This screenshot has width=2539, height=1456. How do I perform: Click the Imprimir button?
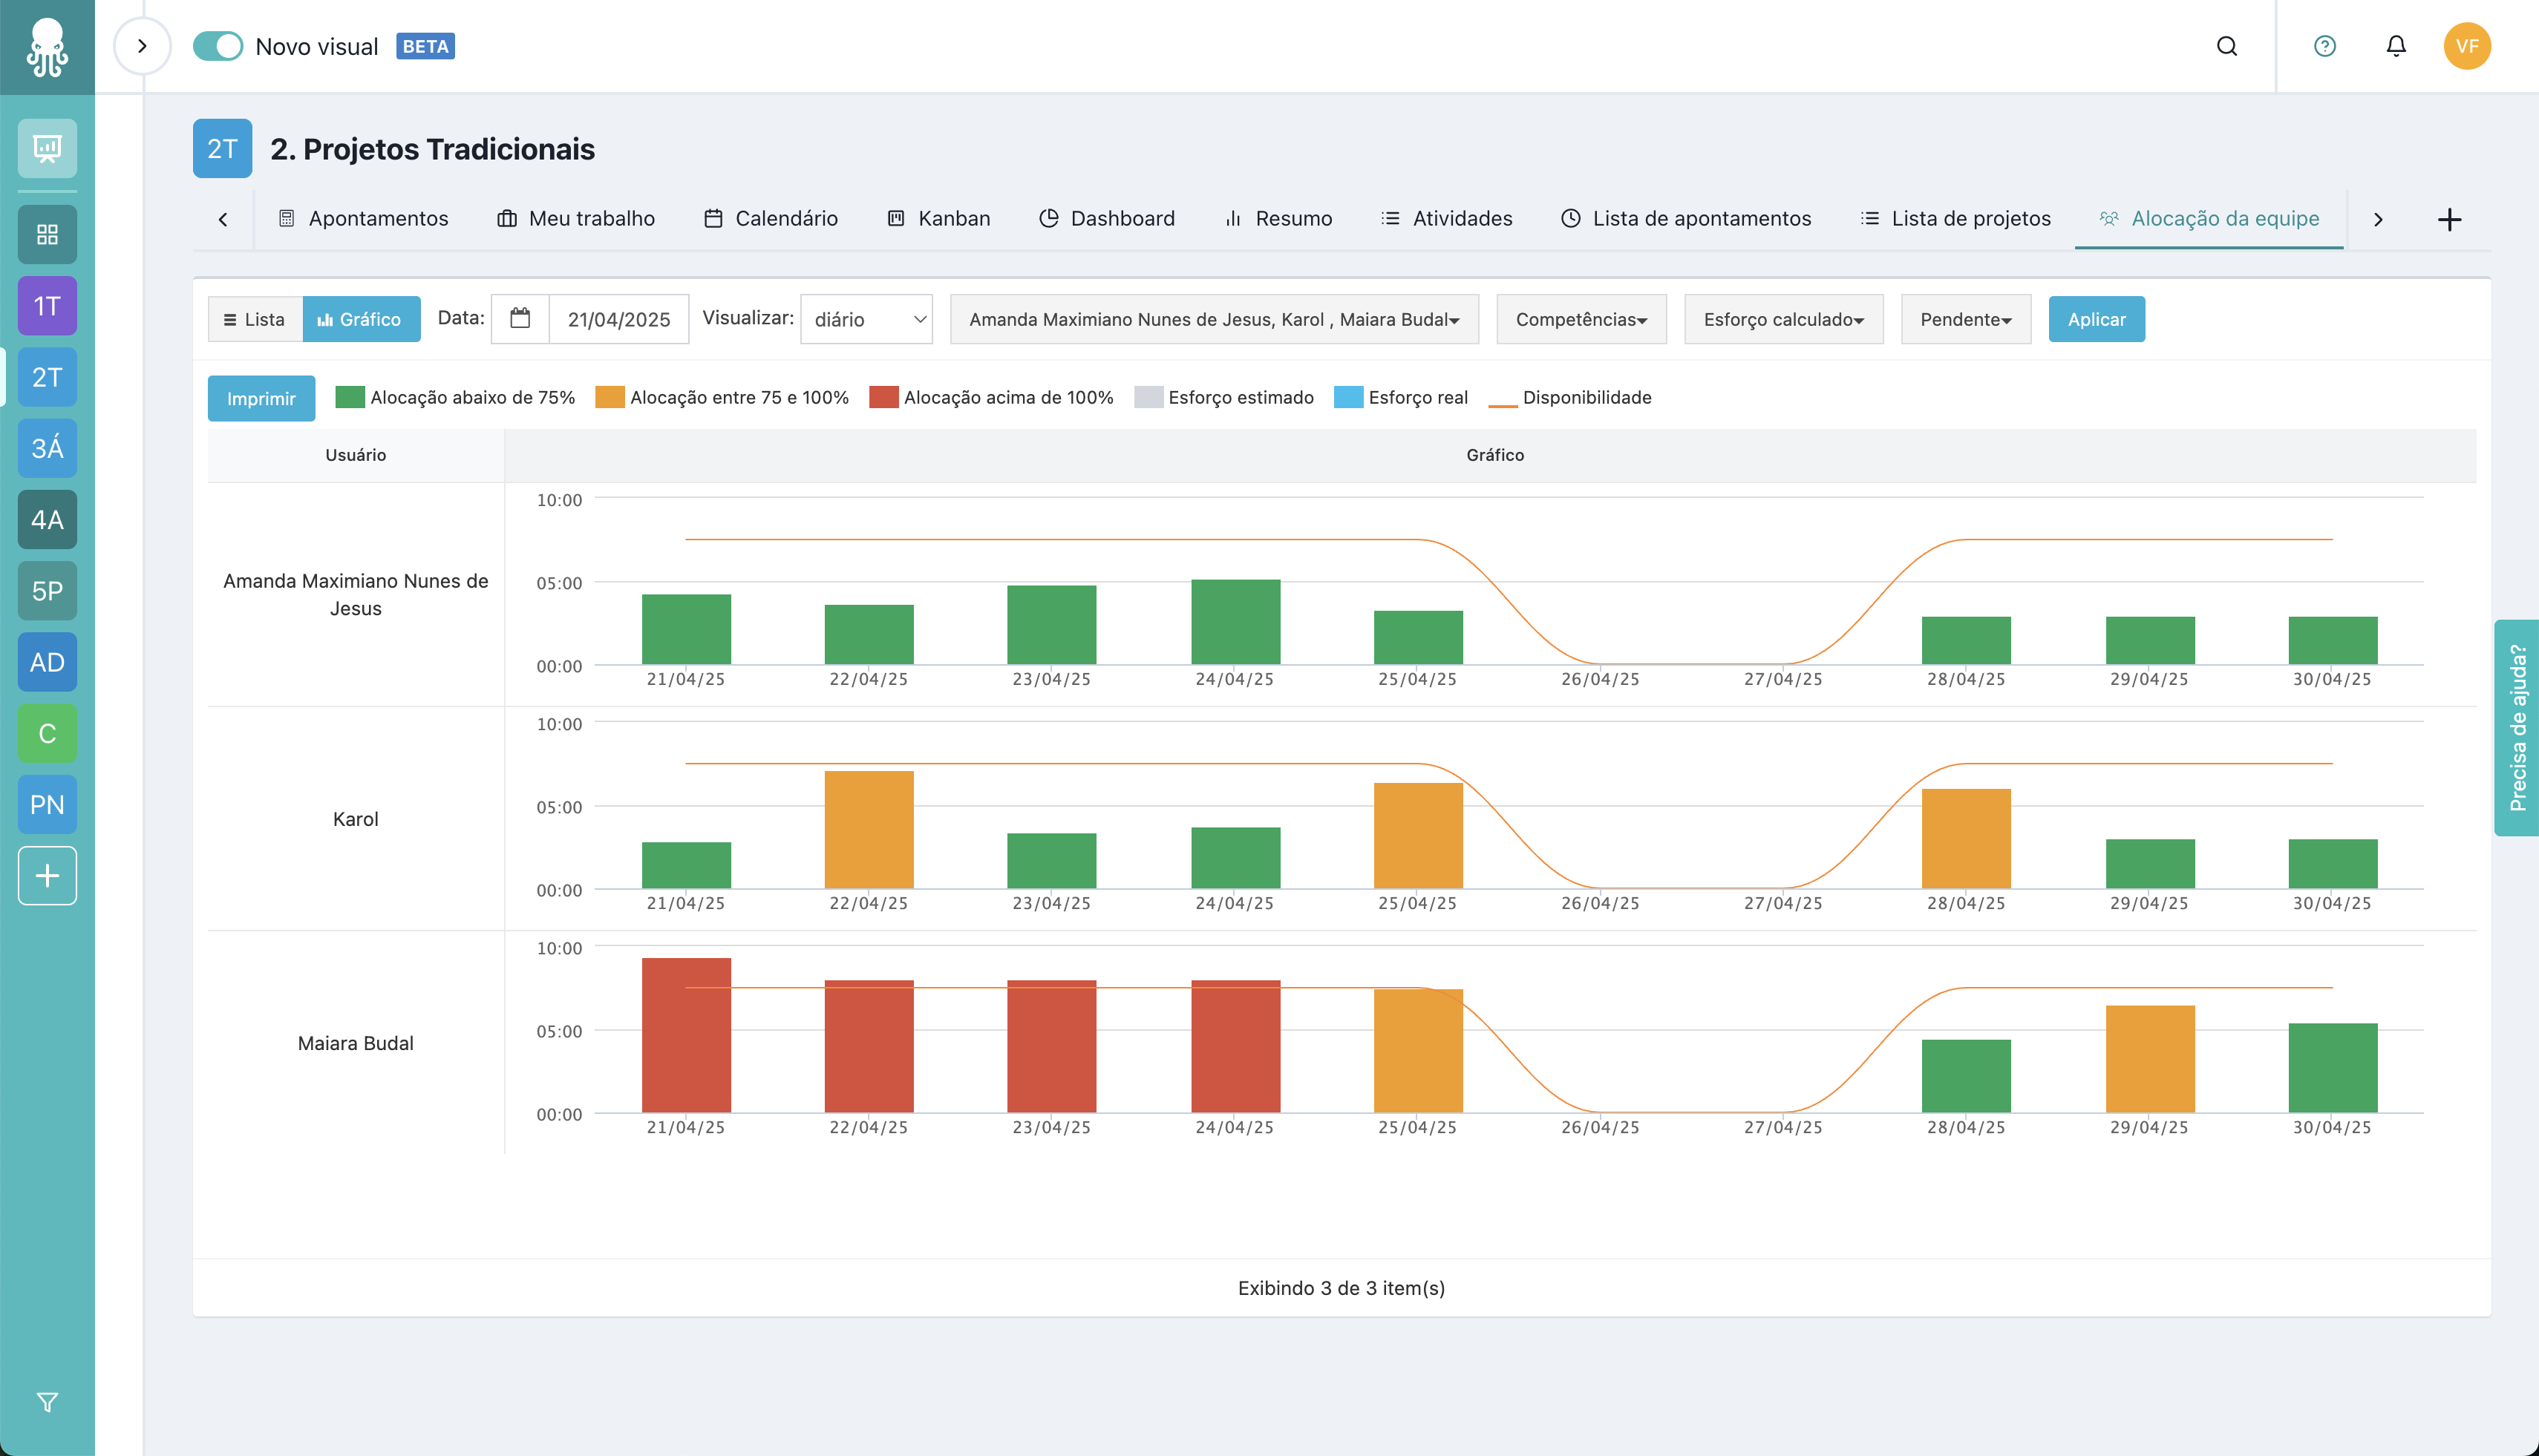pyautogui.click(x=261, y=398)
